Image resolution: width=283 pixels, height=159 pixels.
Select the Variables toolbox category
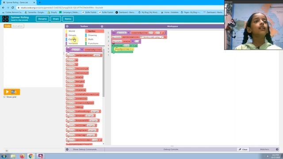(73, 43)
